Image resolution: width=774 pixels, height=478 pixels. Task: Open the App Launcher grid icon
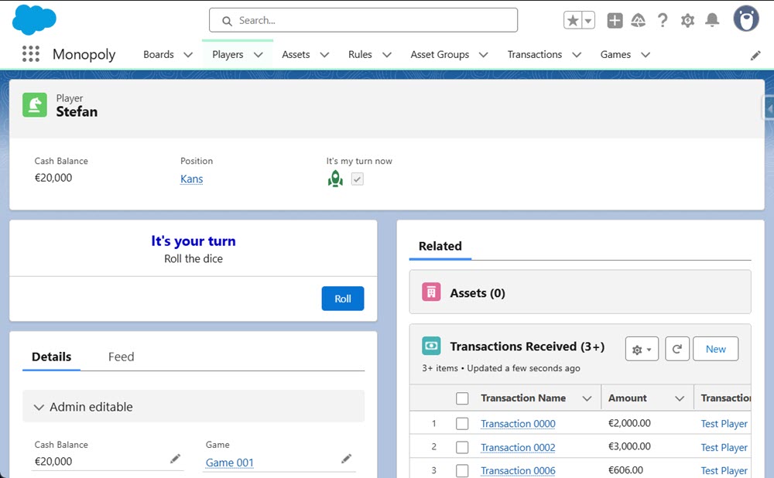pos(30,54)
